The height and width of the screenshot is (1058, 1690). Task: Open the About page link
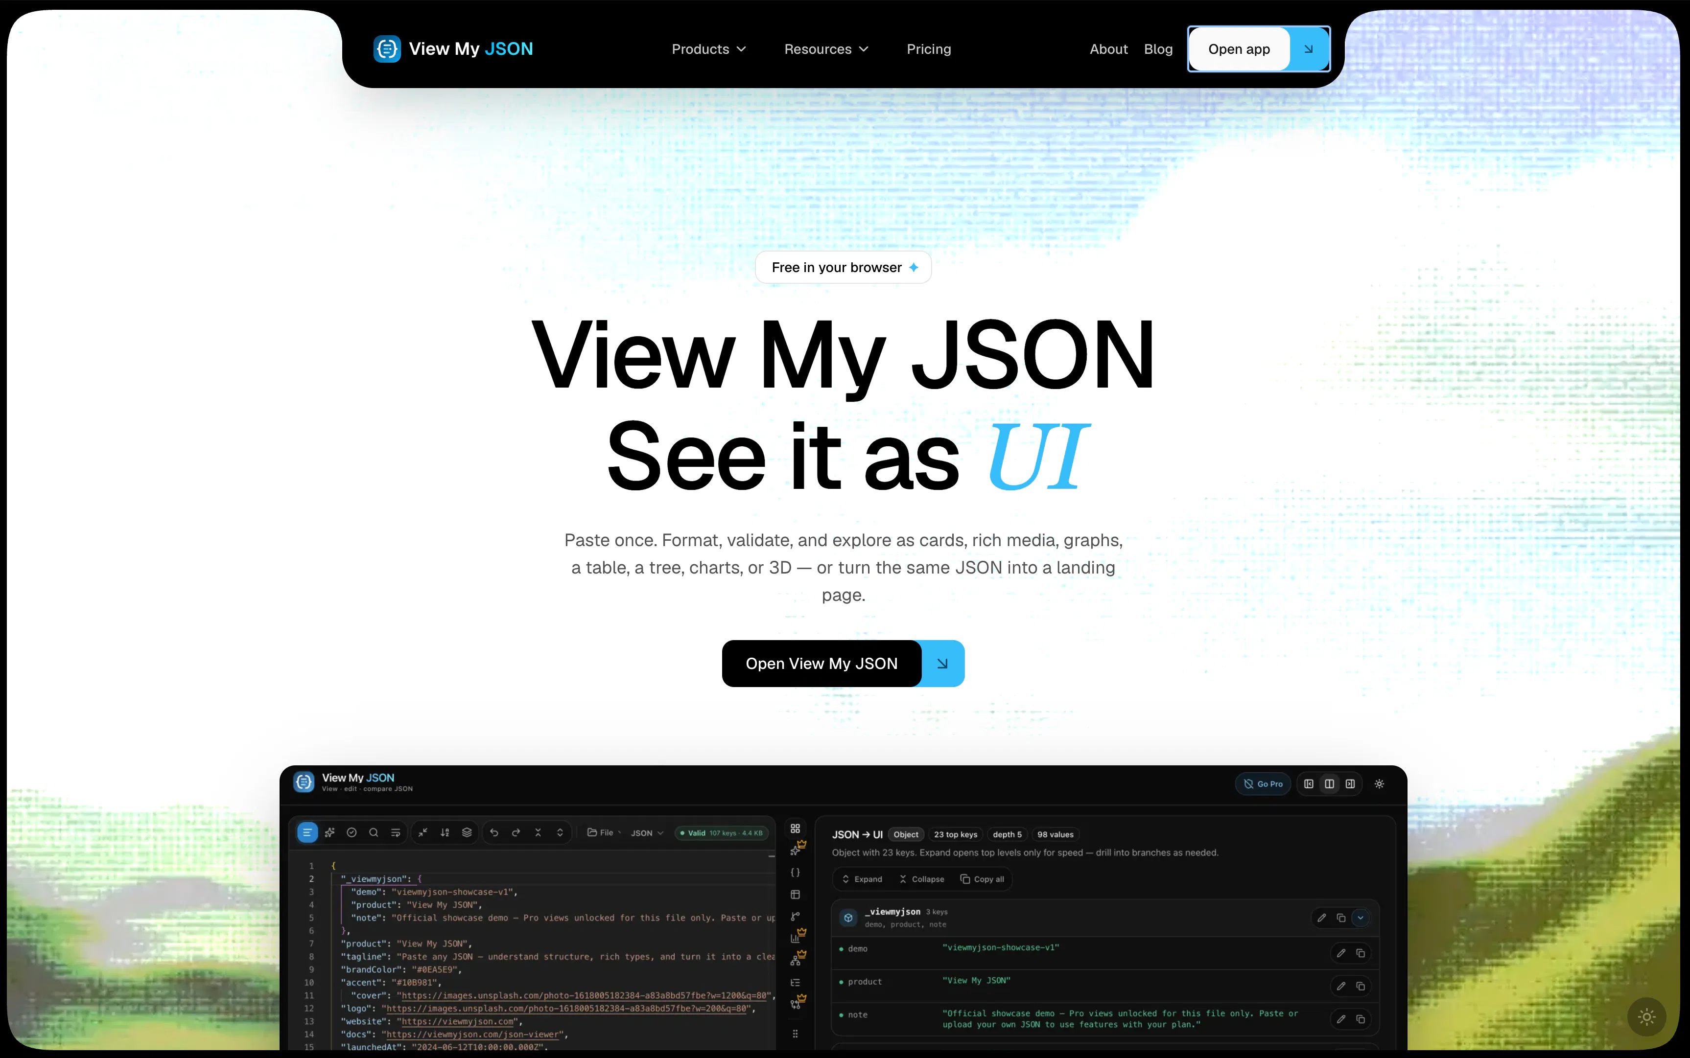click(x=1108, y=49)
